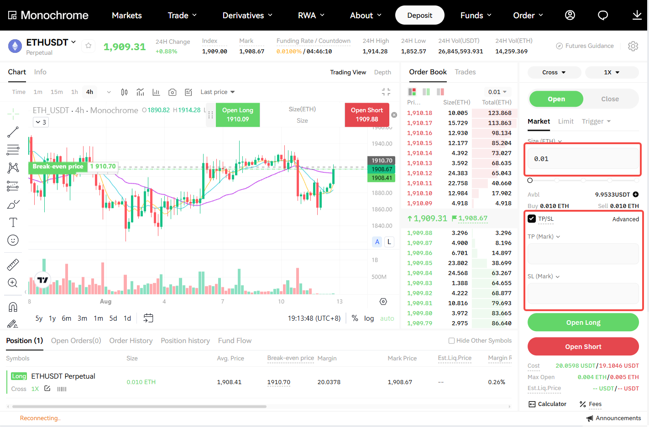Check Hide Other Symbols
Screen dimensions: 649x427
pos(451,341)
